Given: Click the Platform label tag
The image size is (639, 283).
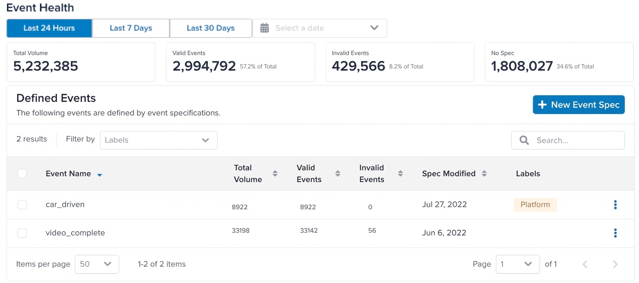Looking at the screenshot, I should (x=535, y=204).
